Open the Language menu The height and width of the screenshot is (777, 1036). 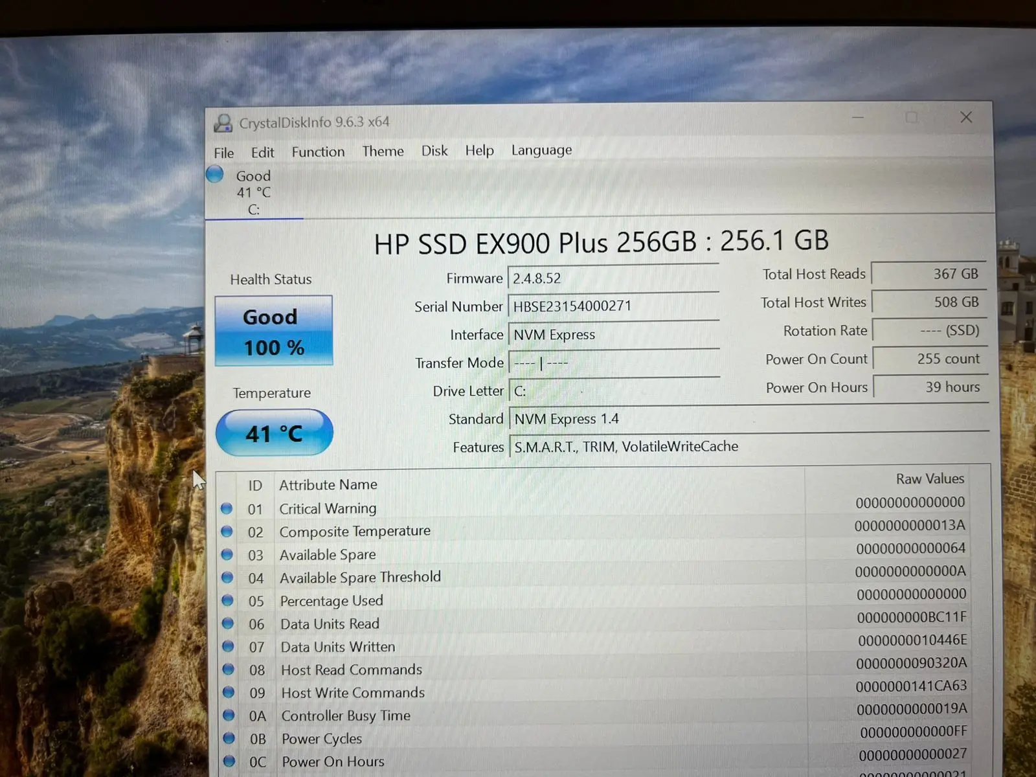[x=541, y=150]
